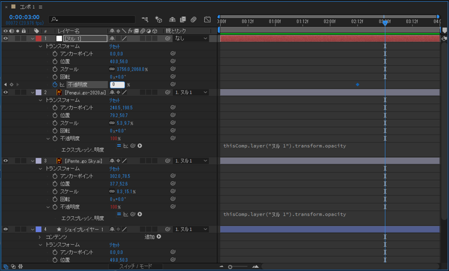Collapse Transform group of null layer
449x271 pixels.
(40, 46)
